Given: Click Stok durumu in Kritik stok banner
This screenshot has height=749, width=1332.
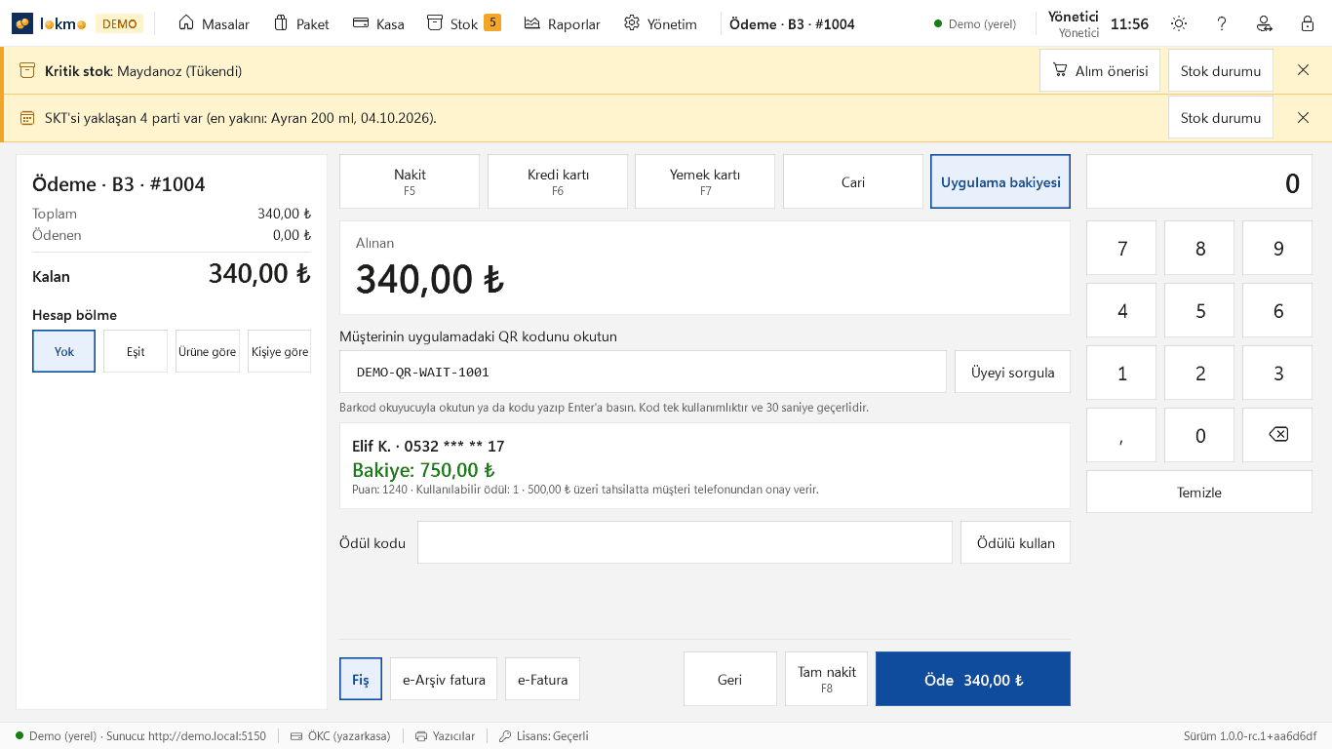Looking at the screenshot, I should coord(1221,70).
